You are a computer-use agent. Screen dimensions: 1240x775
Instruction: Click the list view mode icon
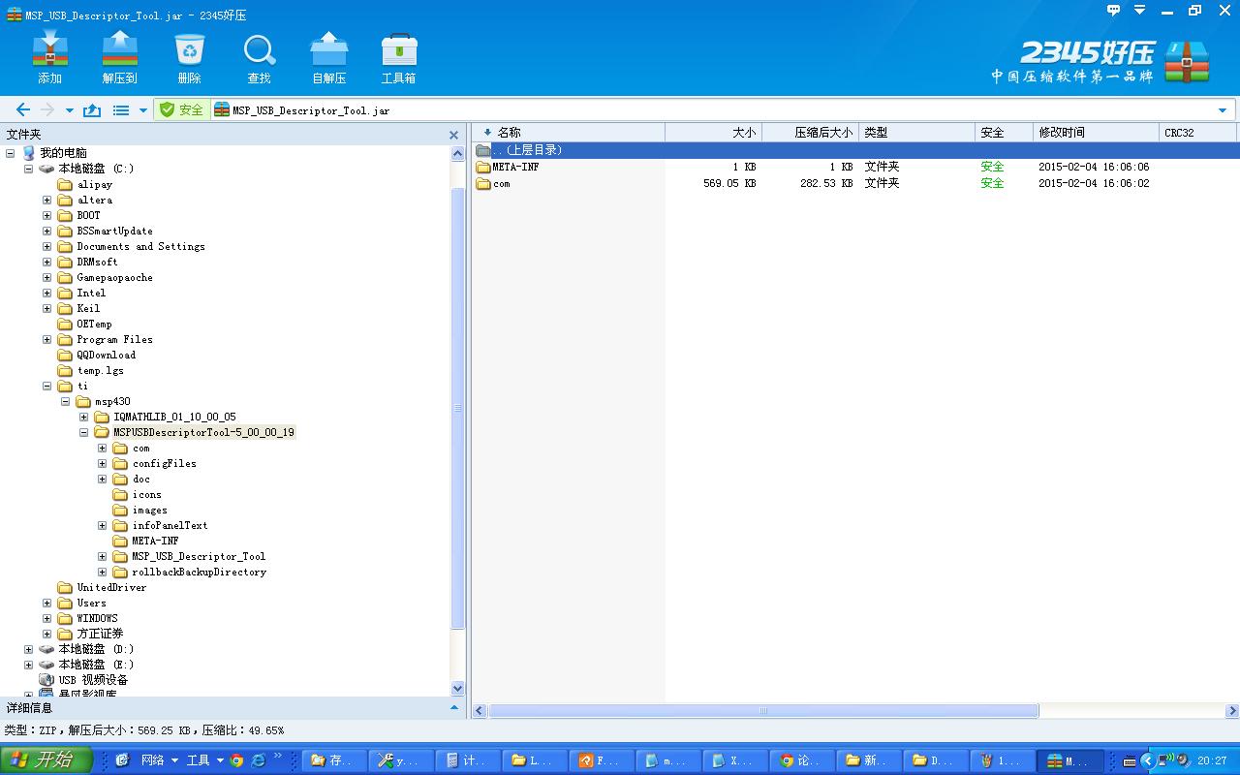click(x=121, y=110)
